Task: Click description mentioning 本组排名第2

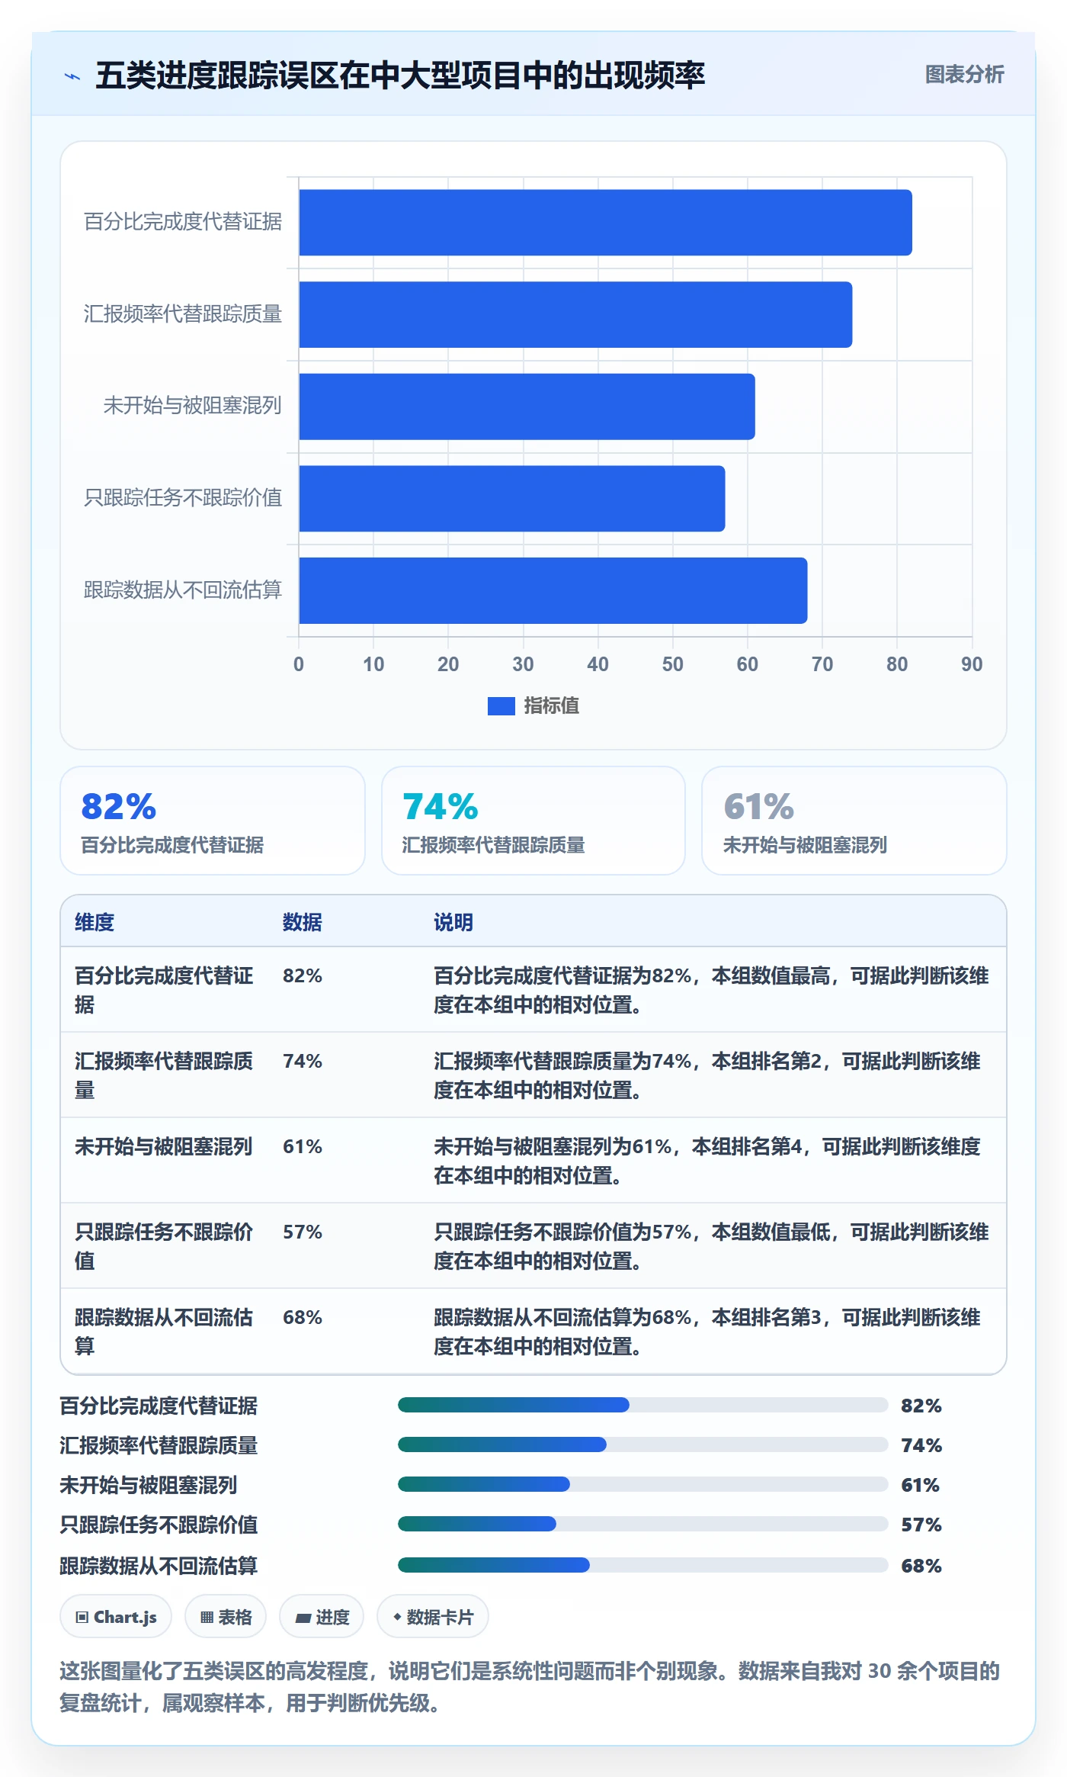Action: tap(707, 1075)
